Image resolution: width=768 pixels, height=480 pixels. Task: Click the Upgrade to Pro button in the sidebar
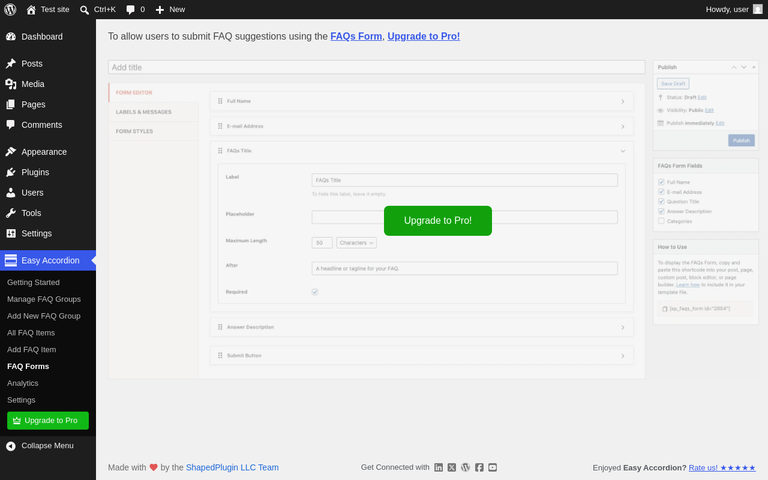[x=48, y=421]
